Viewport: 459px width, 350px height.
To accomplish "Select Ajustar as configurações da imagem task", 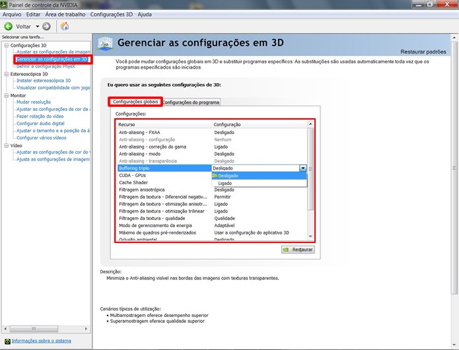I will coord(53,52).
